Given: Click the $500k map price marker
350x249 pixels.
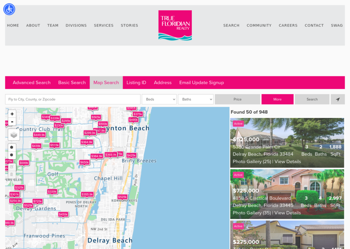Looking at the screenshot, I should 103,124.
